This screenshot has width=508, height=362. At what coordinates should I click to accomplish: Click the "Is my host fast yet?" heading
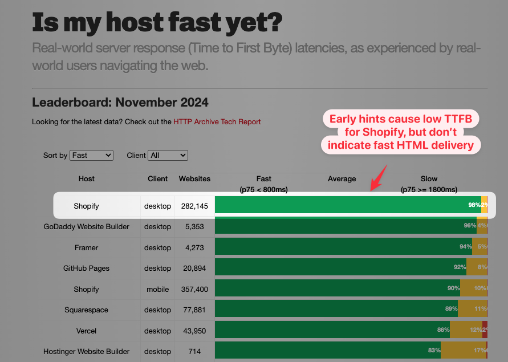(157, 22)
